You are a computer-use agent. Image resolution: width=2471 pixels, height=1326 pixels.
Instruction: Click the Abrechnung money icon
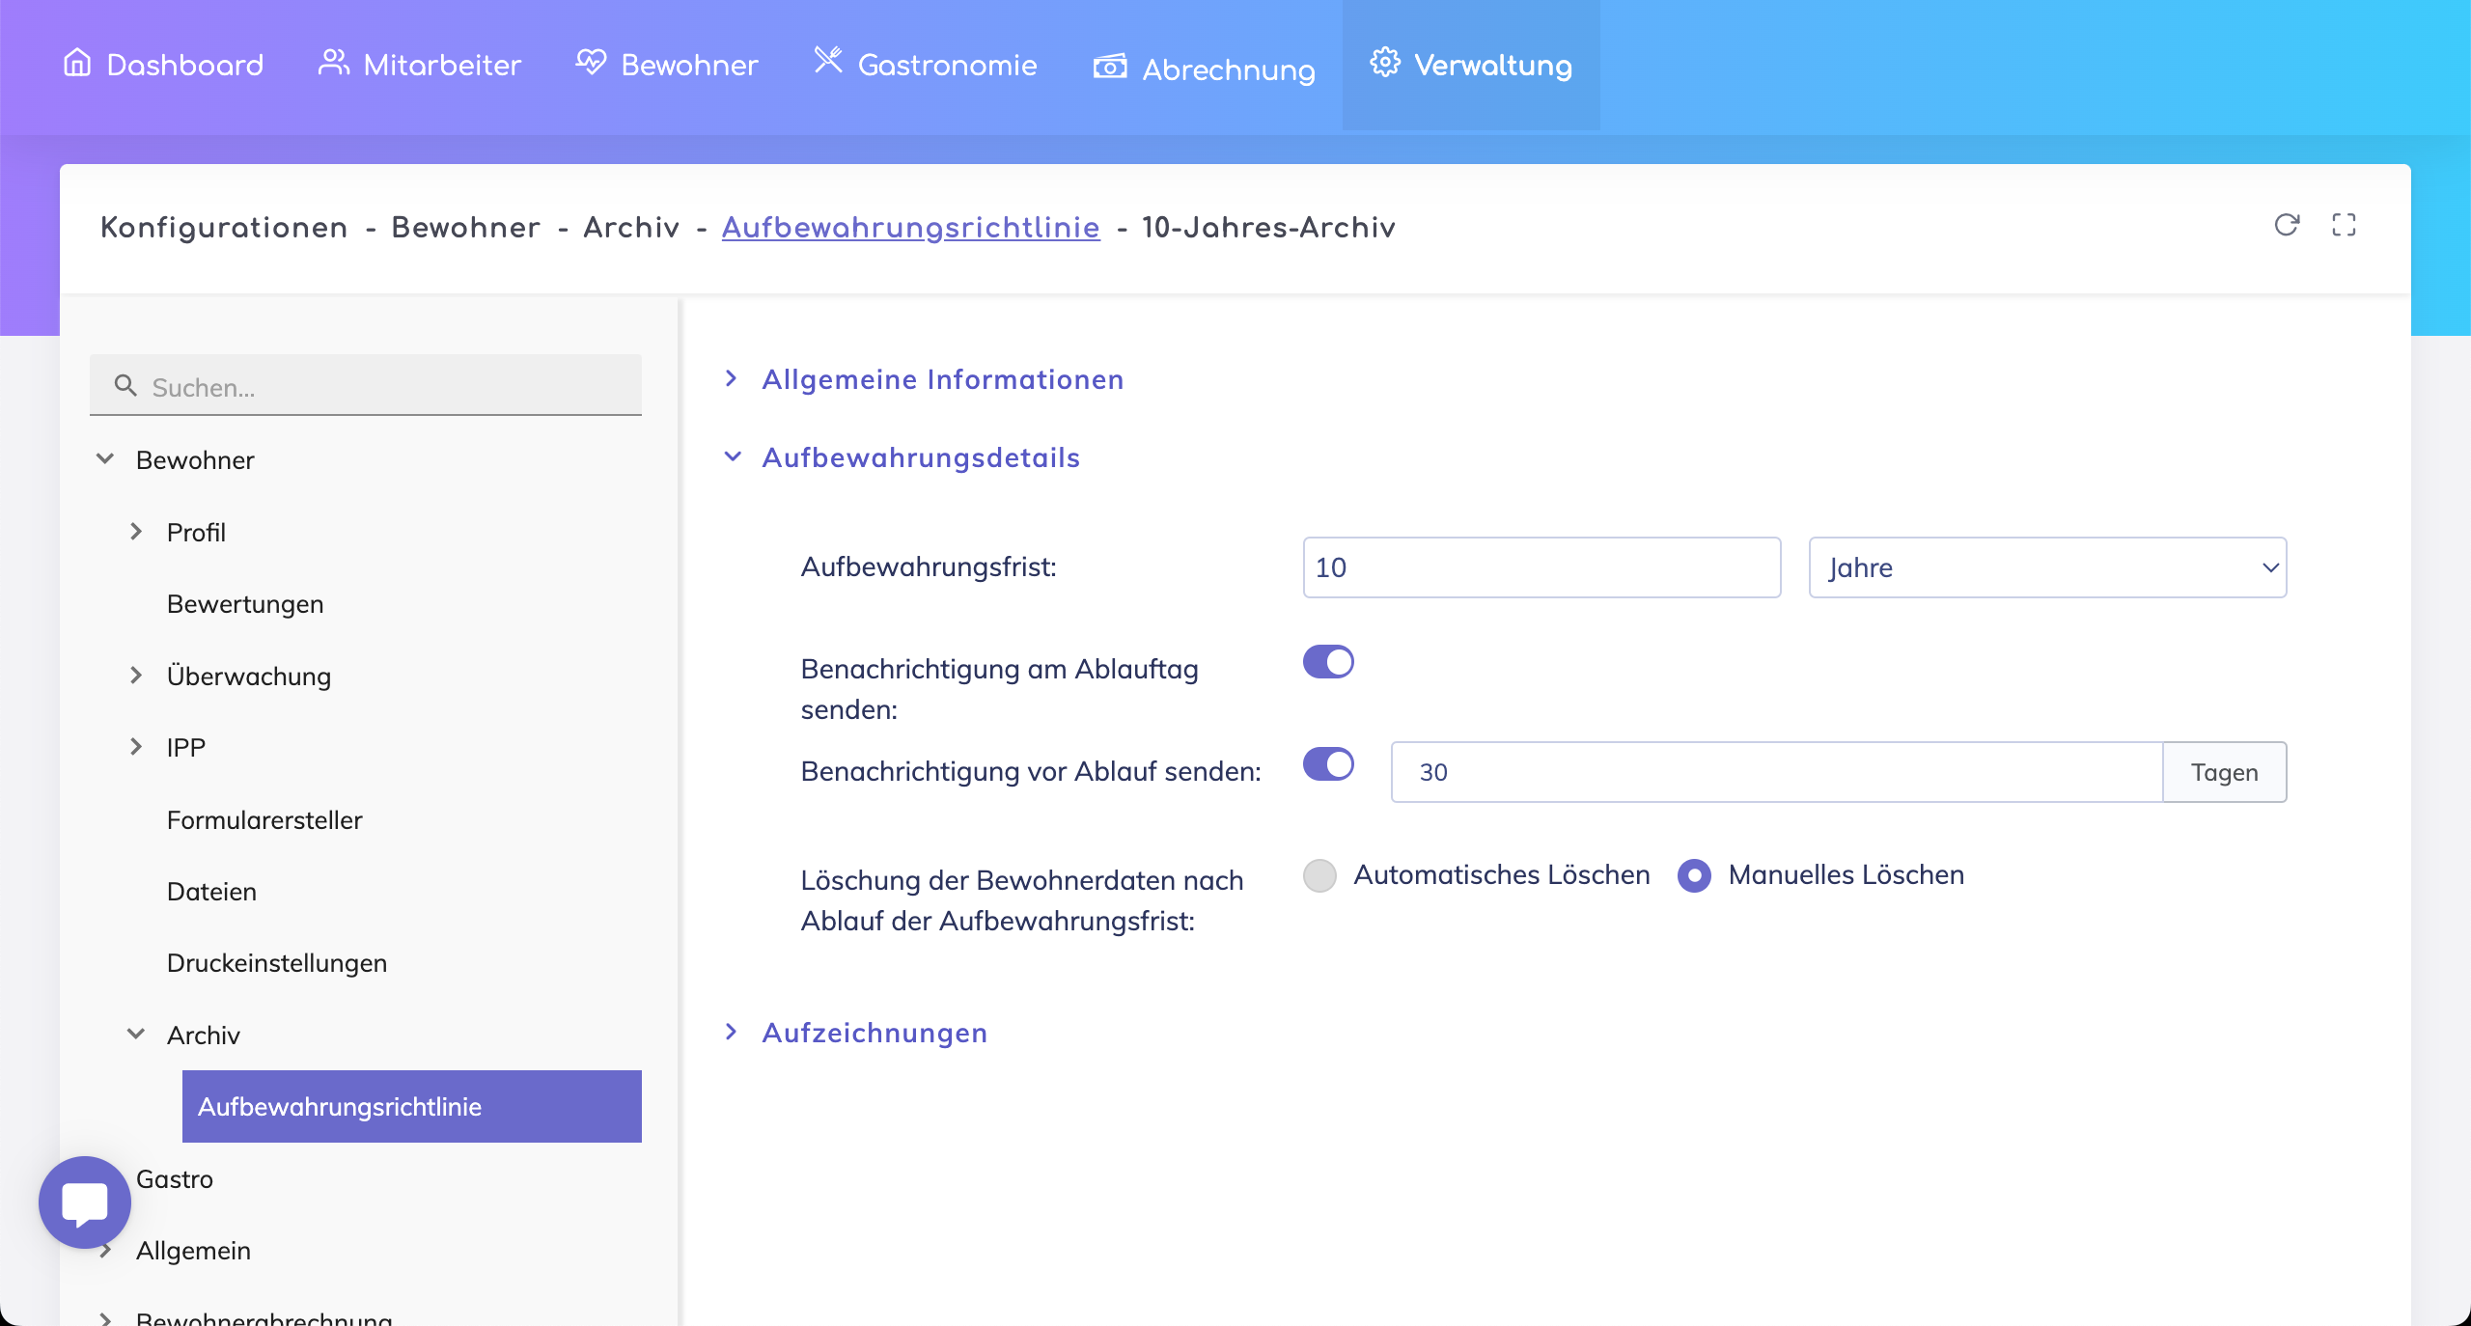1110,67
